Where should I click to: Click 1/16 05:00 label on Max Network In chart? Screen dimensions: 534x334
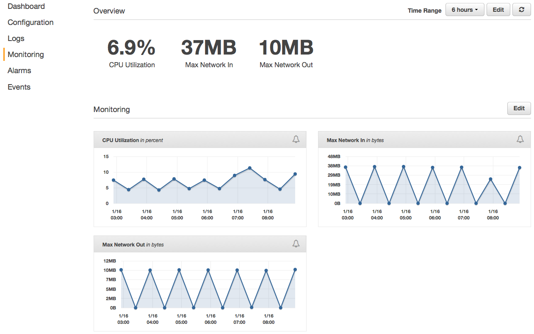tap(406, 215)
